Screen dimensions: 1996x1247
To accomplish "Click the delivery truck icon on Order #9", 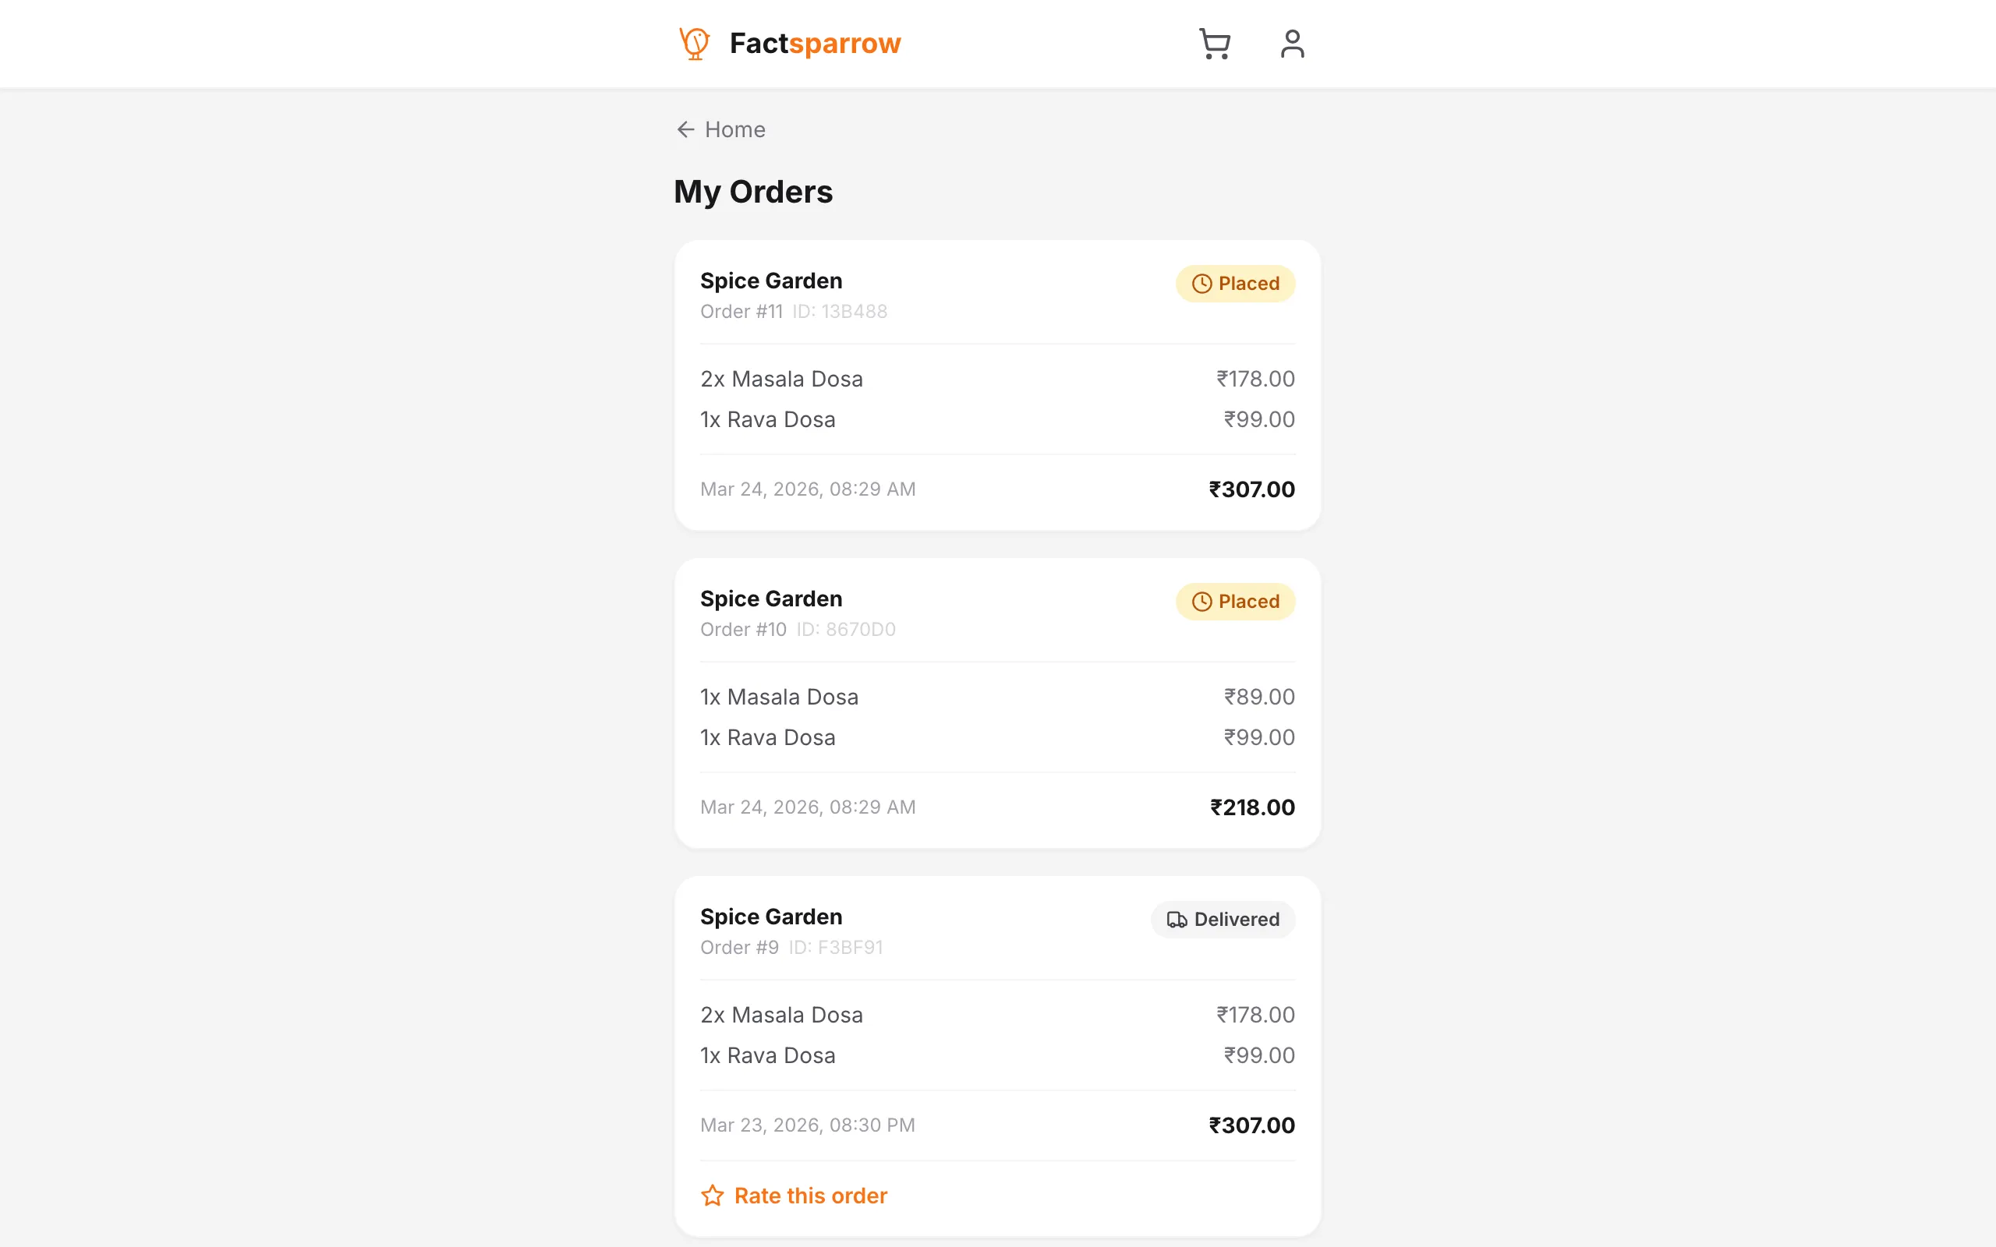I will [1177, 920].
